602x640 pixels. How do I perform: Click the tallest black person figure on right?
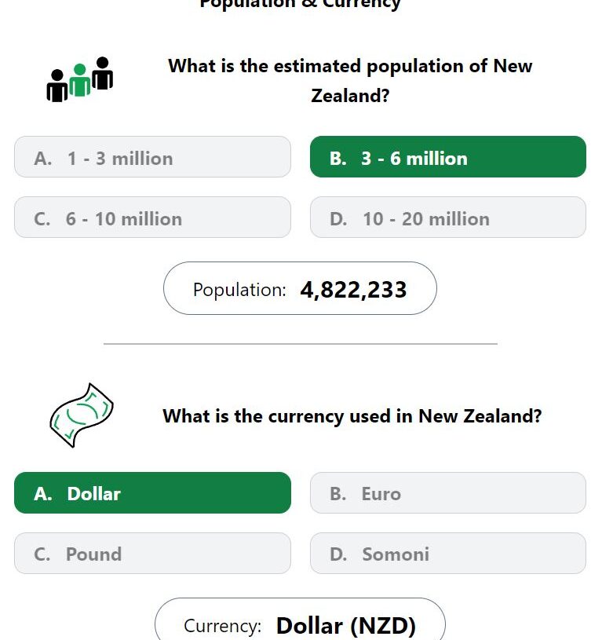102,73
